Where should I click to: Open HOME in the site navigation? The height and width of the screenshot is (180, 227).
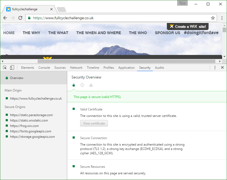click(9, 32)
